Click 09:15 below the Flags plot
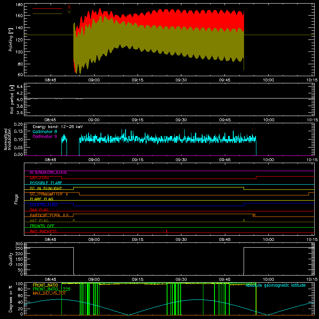The image size is (319, 319). coord(138,240)
